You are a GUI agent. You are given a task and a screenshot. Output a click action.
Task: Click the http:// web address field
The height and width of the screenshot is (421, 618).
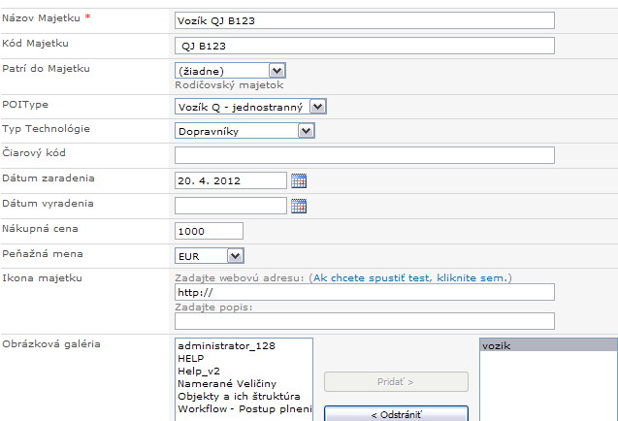point(365,292)
